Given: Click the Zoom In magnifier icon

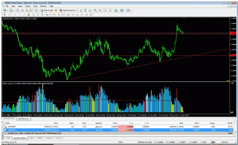Looking at the screenshot, I should pos(95,10).
